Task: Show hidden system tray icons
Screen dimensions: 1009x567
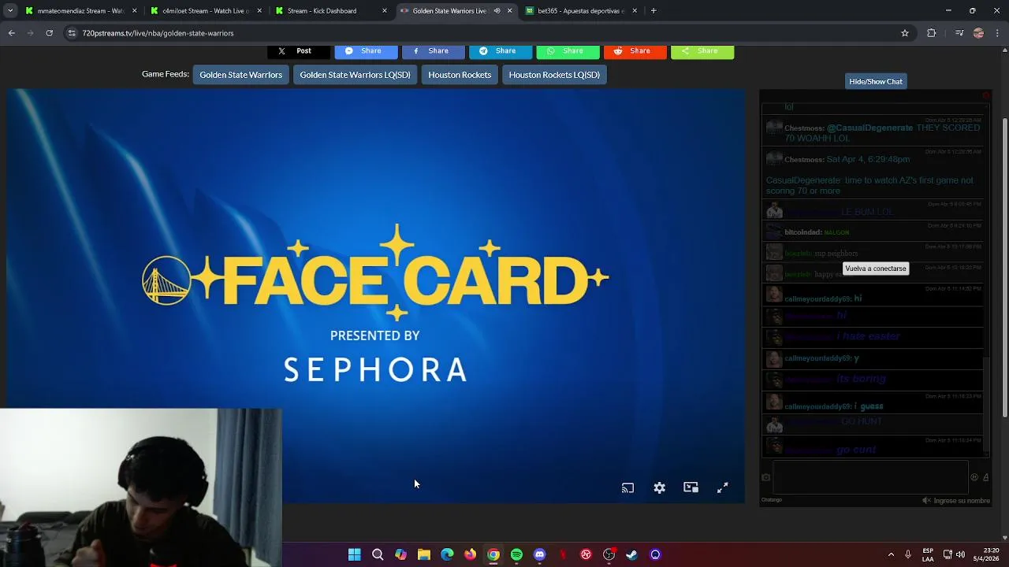Action: [x=891, y=554]
